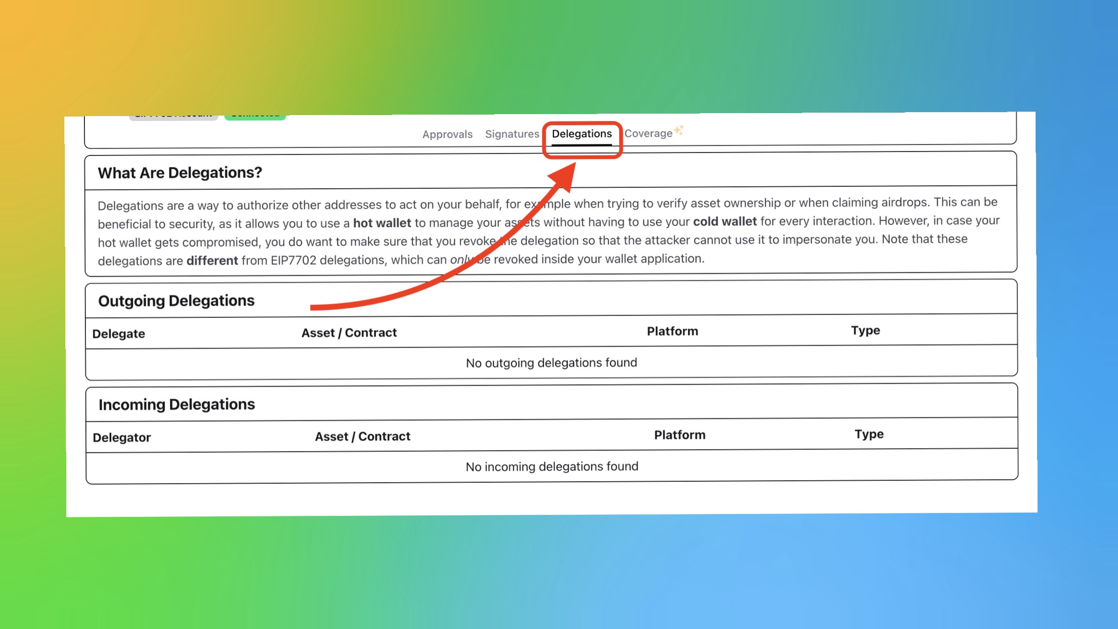Click Type header in Outgoing Delegations table
The image size is (1118, 629).
click(865, 330)
